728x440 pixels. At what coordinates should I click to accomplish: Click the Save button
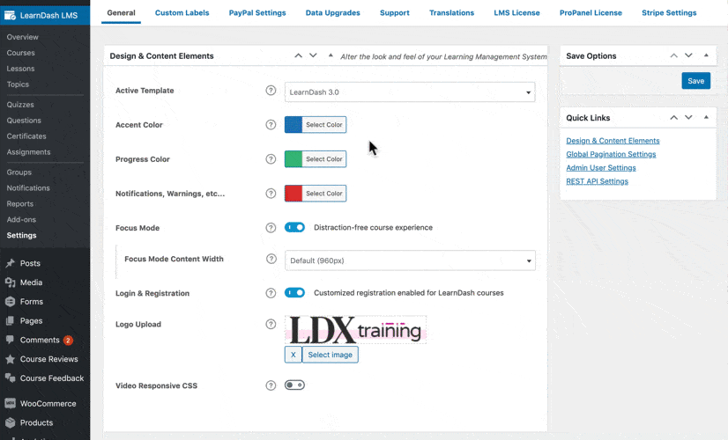coord(696,81)
